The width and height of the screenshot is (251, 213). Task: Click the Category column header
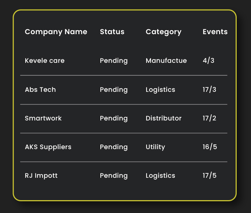pos(163,32)
